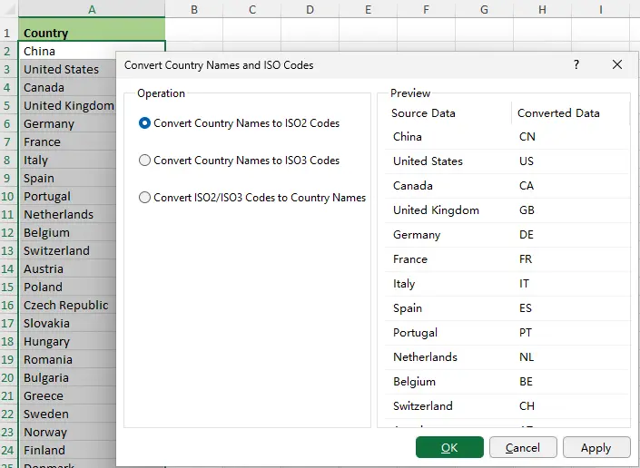Click the Hungary cell
This screenshot has width=640, height=468.
67,341
